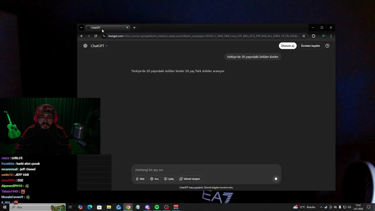Open Copilot from the taskbar
Viewport: 375px width, 211px height.
click(80, 207)
